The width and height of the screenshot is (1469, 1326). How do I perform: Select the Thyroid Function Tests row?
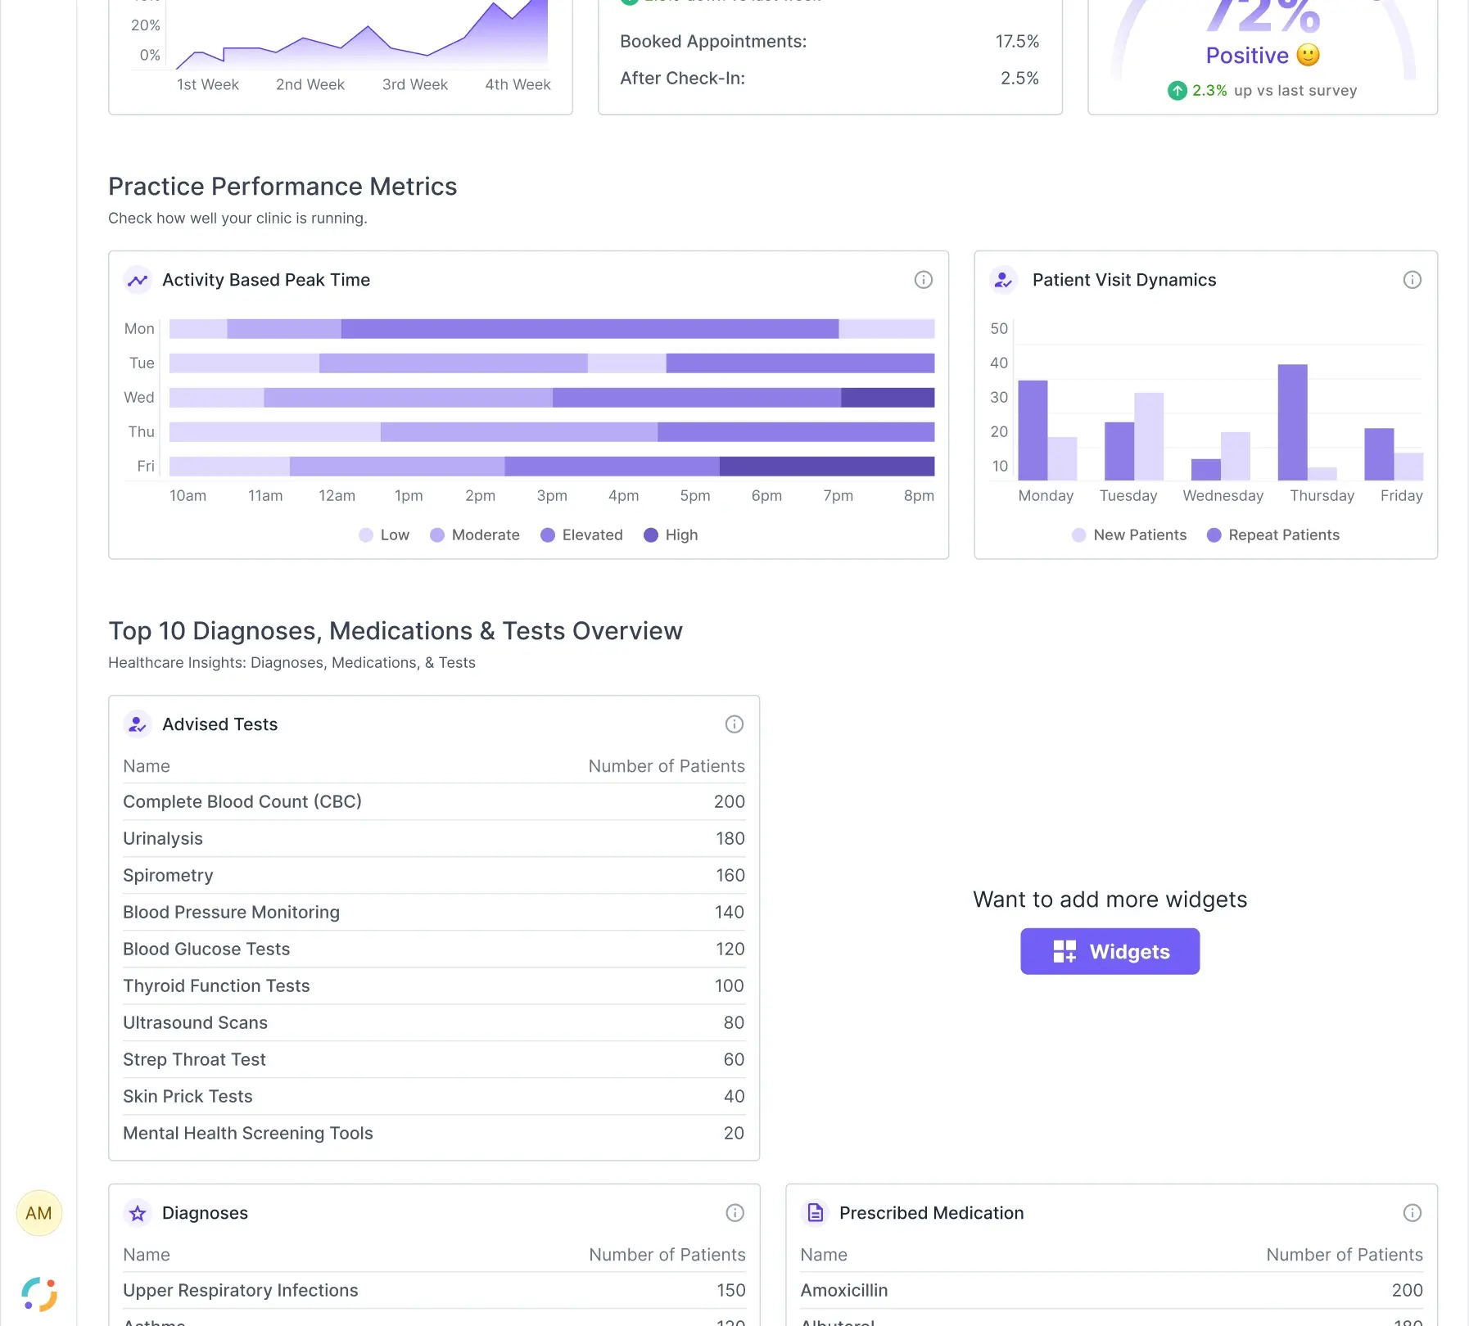(434, 986)
